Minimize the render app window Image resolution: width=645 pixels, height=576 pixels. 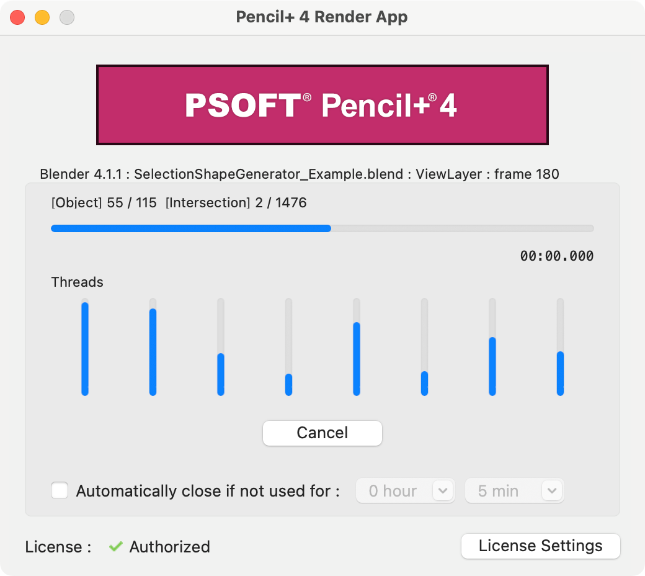[x=42, y=17]
